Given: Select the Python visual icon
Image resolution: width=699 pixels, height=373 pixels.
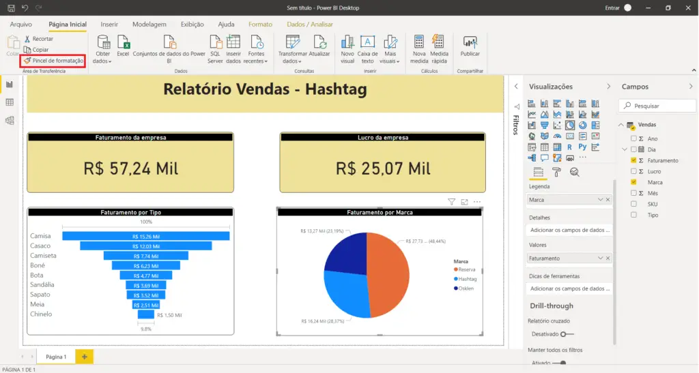Looking at the screenshot, I should point(583,147).
